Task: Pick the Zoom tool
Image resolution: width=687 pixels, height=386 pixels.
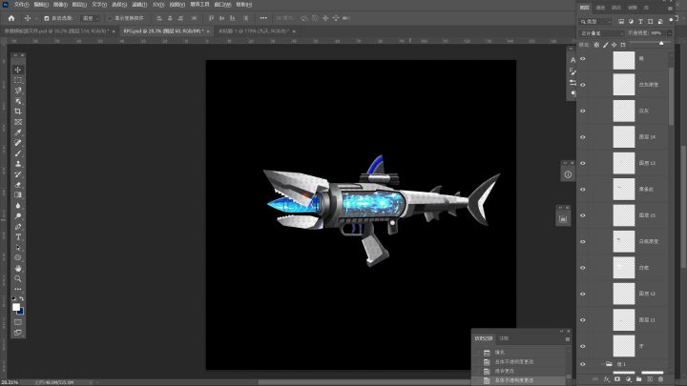Action: point(18,278)
